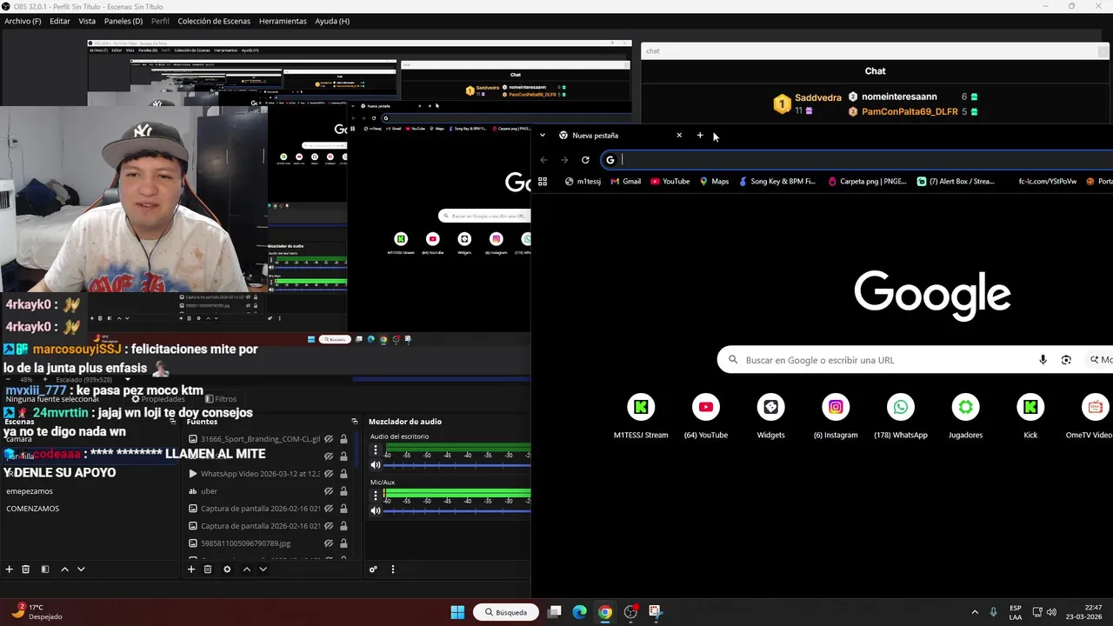The image size is (1113, 626).
Task: Open Widgets shortcut tile
Action: [x=770, y=416]
